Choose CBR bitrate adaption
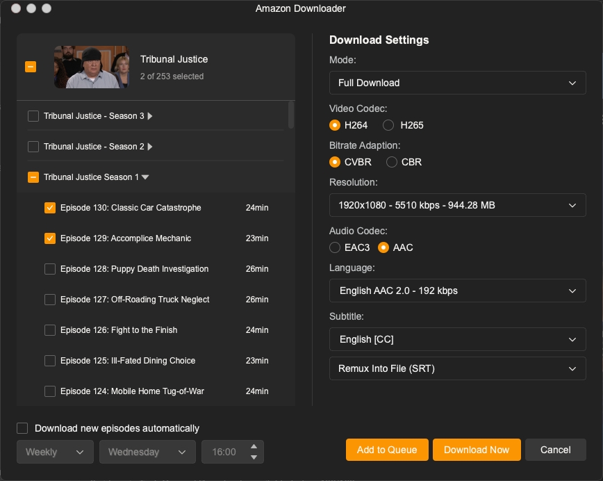Screen dimensions: 603x481 coord(392,162)
